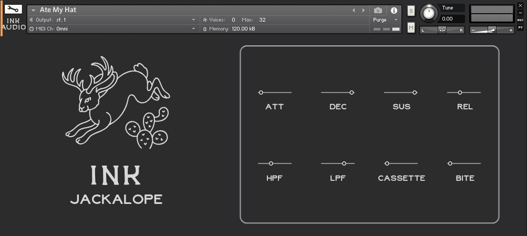Viewport: 527px width, 236px height.
Task: Open the Purge dropdown menu
Action: [x=385, y=20]
